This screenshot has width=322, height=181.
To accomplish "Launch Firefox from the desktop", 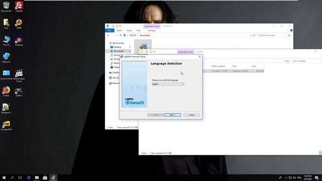I will coord(6,92).
